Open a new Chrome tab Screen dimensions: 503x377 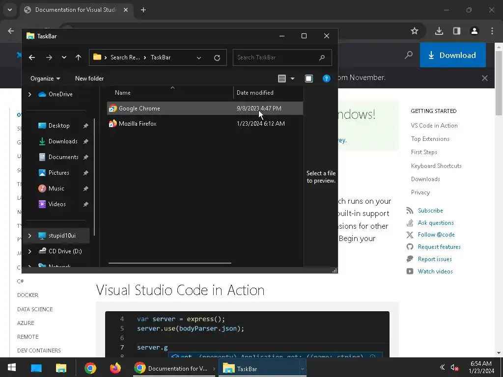[143, 10]
